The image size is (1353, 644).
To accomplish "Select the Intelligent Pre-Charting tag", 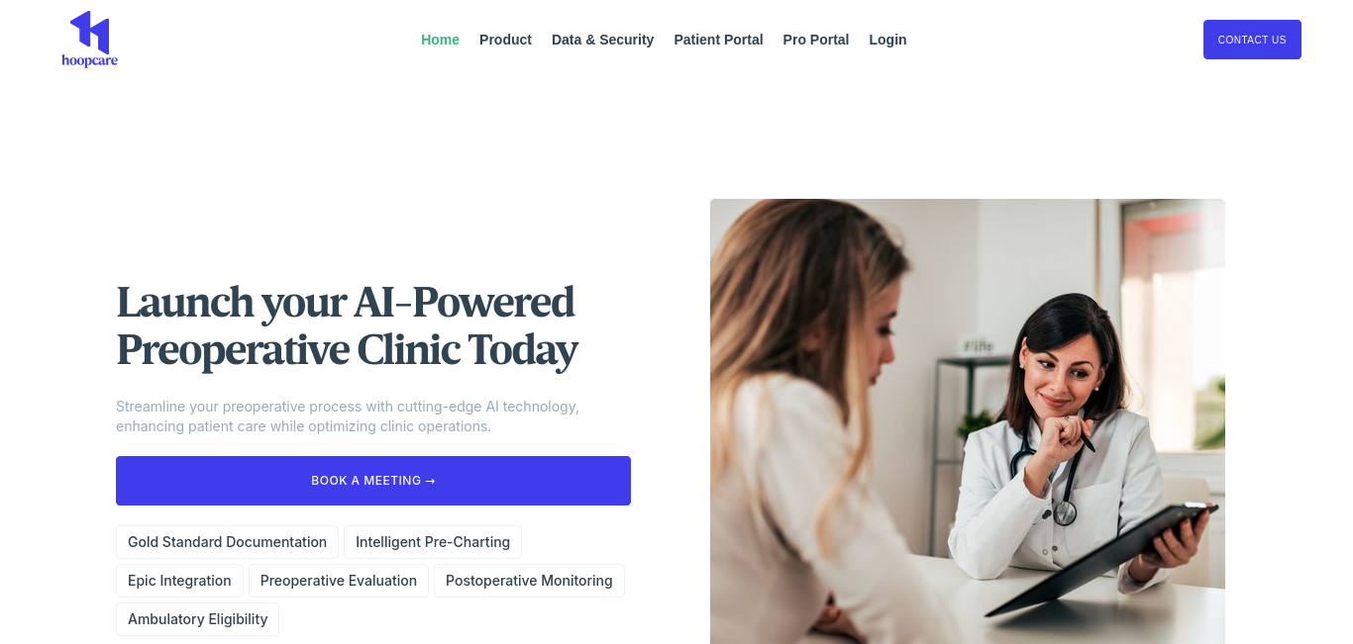I will [x=433, y=542].
